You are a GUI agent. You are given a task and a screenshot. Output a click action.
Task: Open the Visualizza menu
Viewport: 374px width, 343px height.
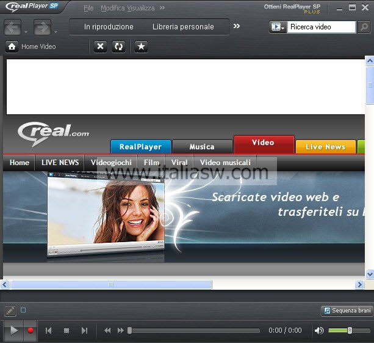coord(141,8)
